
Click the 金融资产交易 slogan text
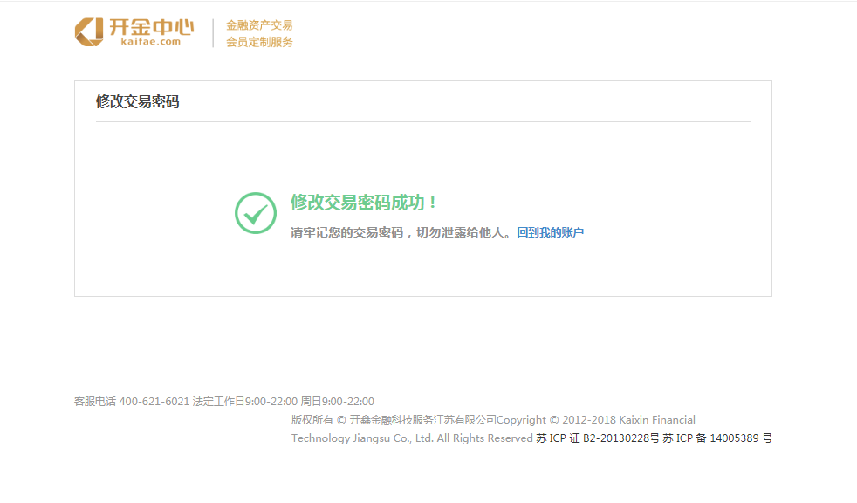[x=259, y=25]
